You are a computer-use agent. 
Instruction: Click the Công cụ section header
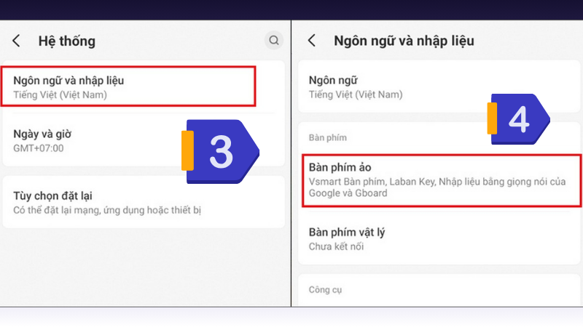click(x=325, y=289)
